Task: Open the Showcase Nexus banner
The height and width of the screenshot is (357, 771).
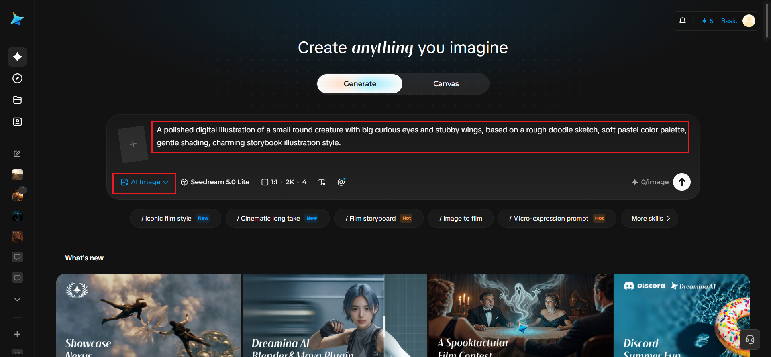Action: pos(149,315)
